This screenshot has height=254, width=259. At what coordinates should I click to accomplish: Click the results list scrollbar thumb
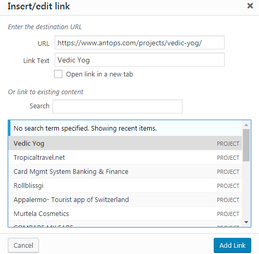[x=246, y=145]
